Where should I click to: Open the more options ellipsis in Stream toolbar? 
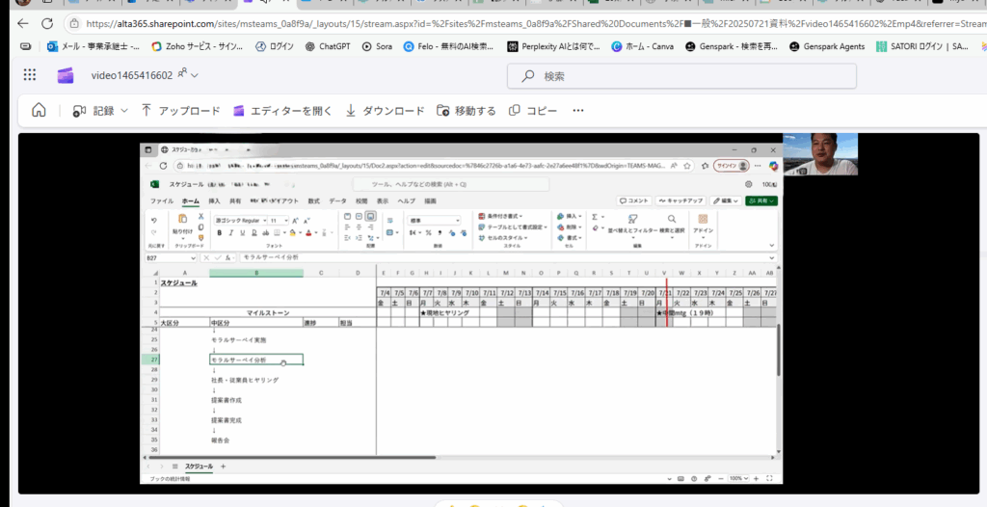tap(578, 111)
